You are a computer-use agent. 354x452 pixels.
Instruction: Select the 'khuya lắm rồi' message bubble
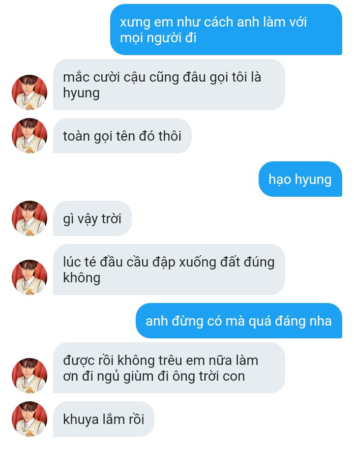coord(103,419)
